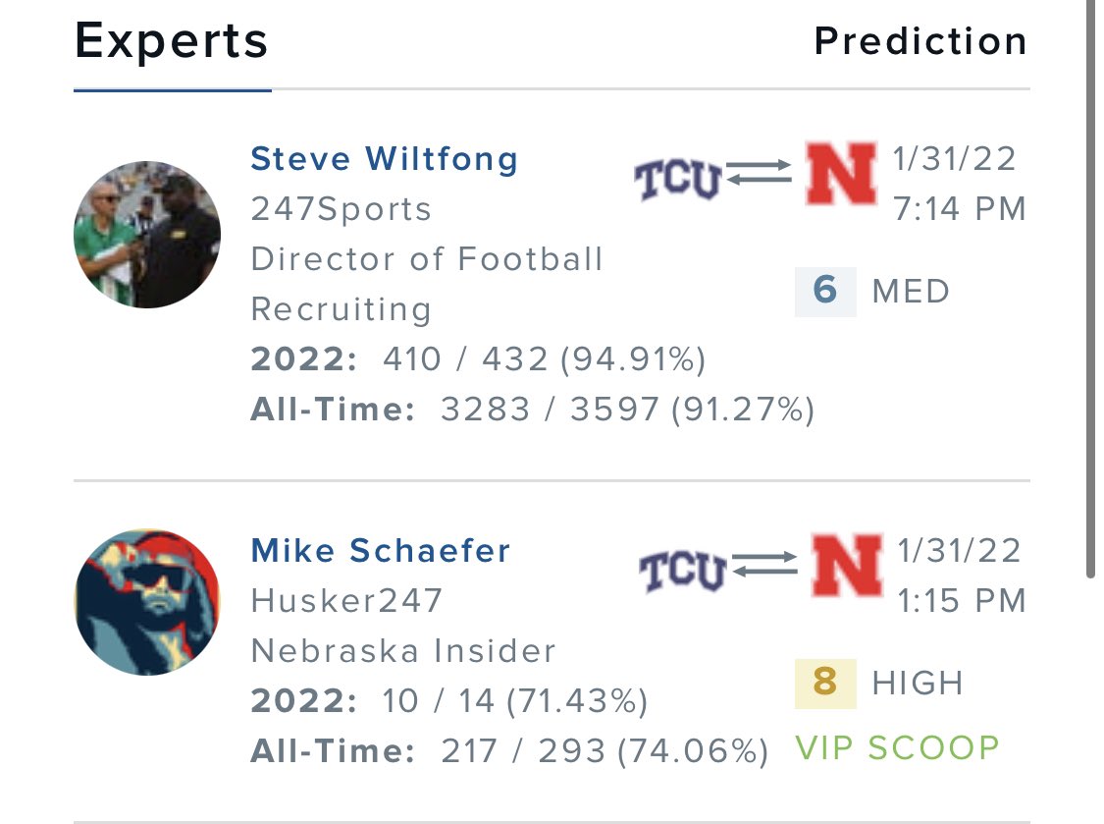Open Steve Wiltfong's name link
Screen dimensions: 1104x824
click(385, 158)
